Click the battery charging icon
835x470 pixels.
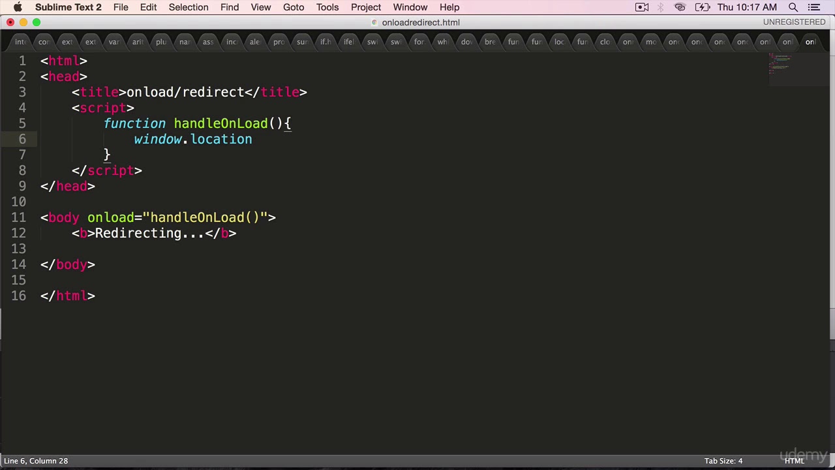[x=703, y=7]
